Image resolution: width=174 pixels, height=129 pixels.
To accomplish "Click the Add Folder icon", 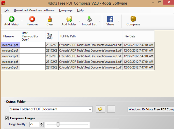I will coord(69,19).
